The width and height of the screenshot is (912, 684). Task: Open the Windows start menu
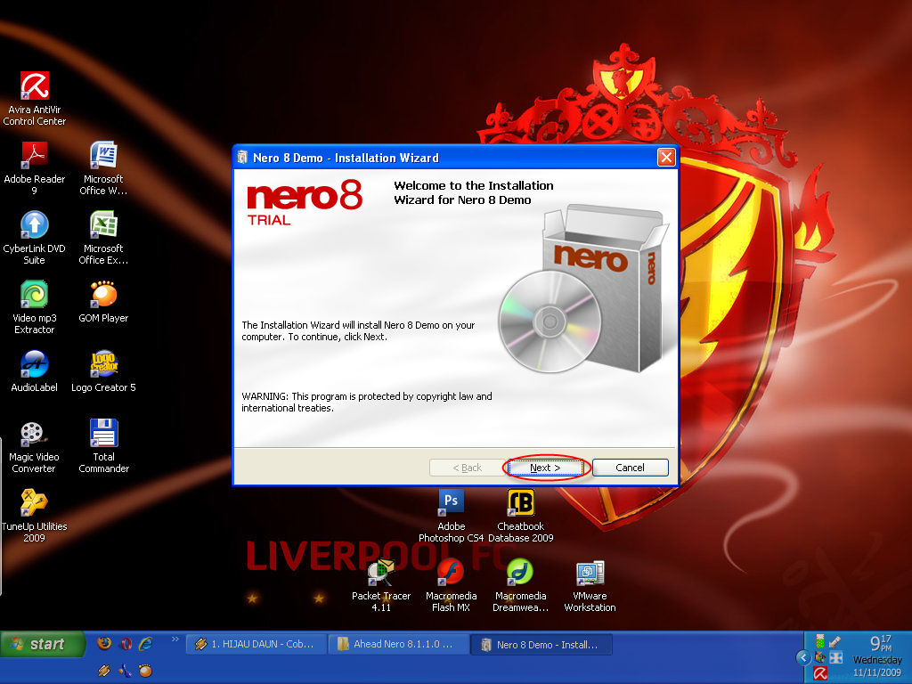point(43,645)
